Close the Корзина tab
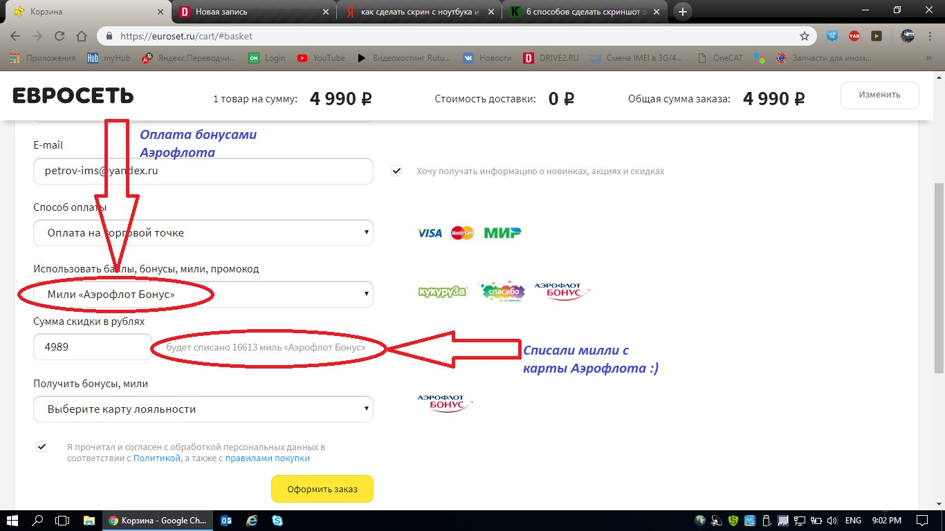Screen dimensions: 945x531 coord(160,12)
